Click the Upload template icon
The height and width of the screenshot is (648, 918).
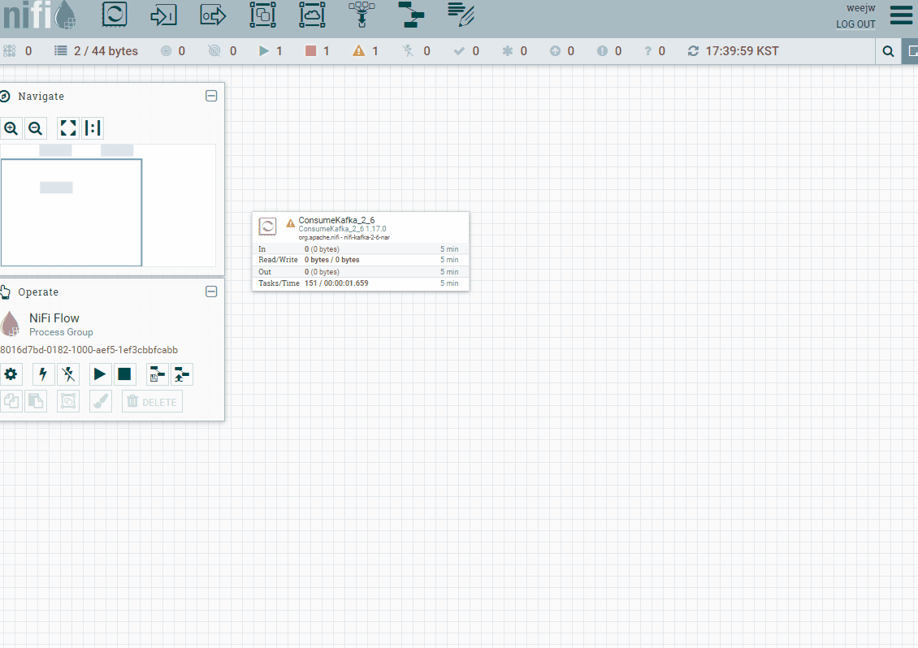click(181, 374)
